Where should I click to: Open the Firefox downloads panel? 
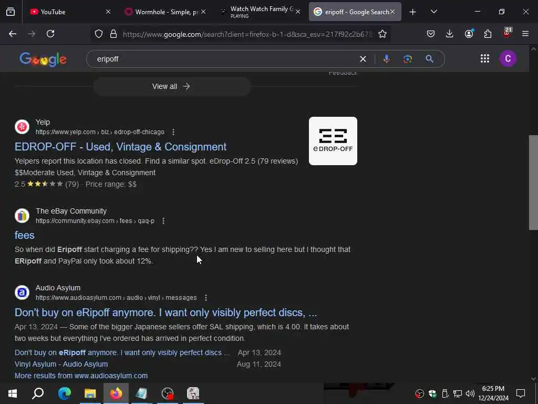[450, 34]
